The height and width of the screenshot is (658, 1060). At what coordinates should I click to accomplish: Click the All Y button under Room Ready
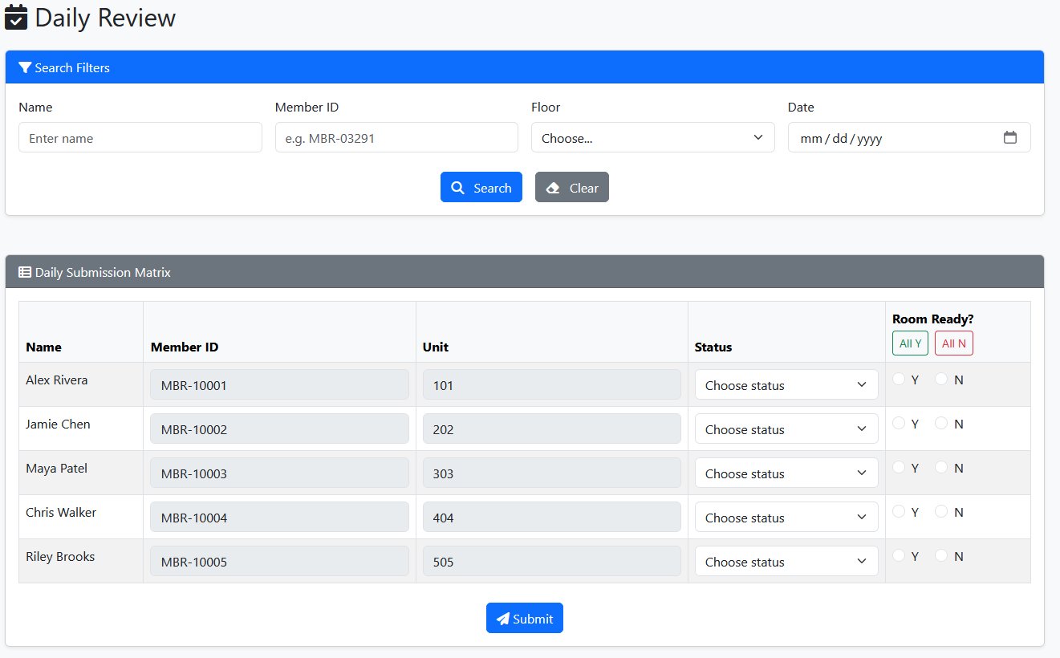coord(909,343)
